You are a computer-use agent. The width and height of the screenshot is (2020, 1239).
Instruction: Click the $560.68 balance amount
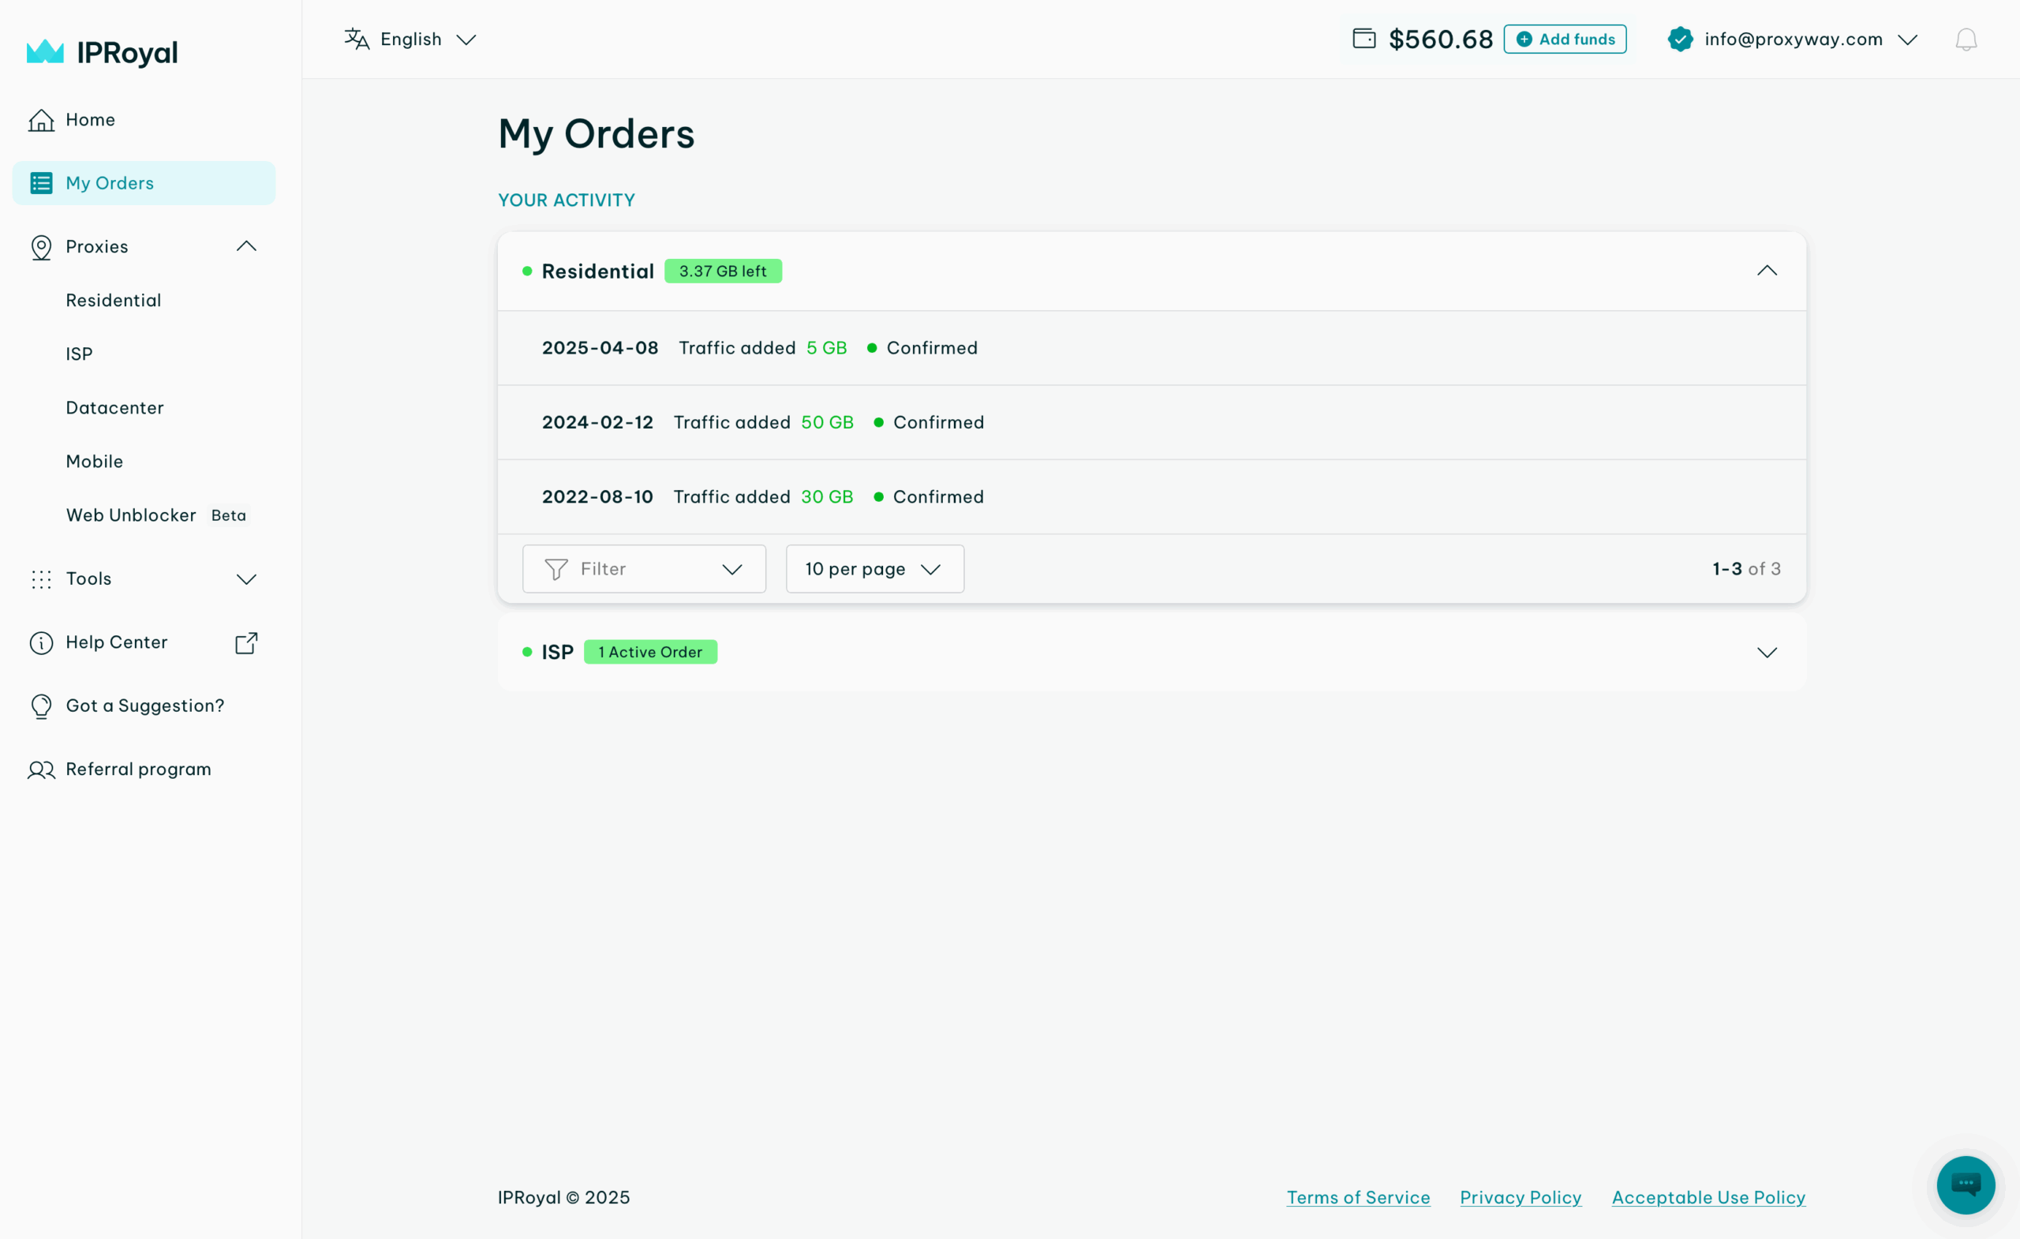(1440, 39)
